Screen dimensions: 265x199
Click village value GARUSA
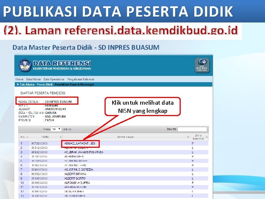tap(51, 113)
